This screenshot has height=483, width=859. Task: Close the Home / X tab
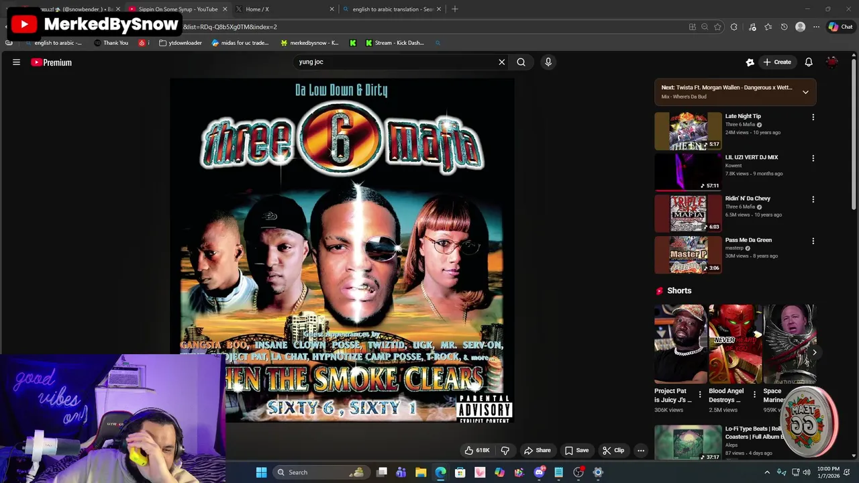pos(332,9)
